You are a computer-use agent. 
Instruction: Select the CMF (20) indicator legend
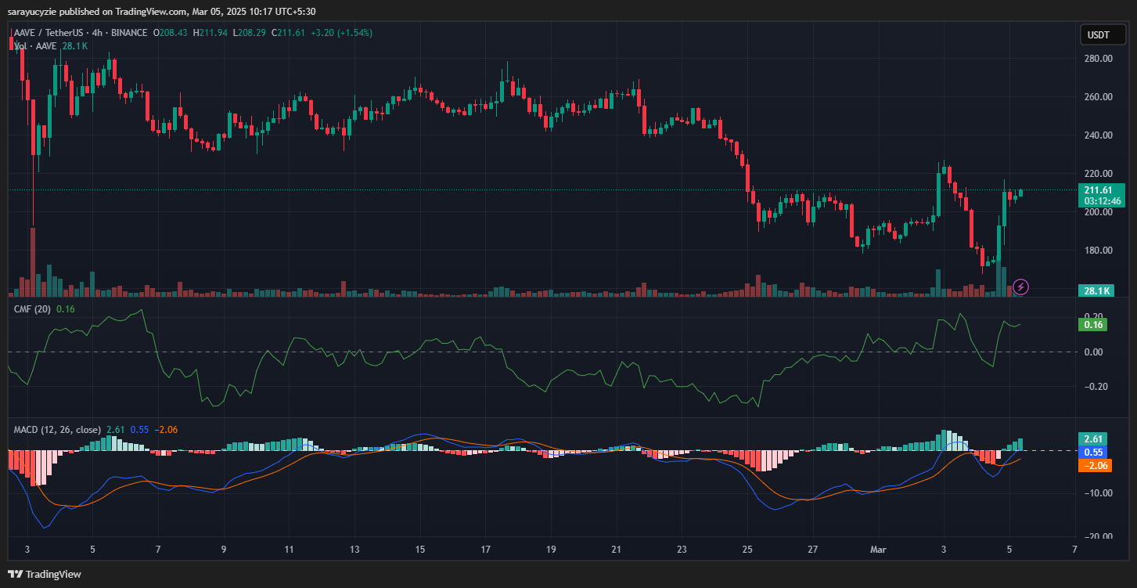click(32, 309)
